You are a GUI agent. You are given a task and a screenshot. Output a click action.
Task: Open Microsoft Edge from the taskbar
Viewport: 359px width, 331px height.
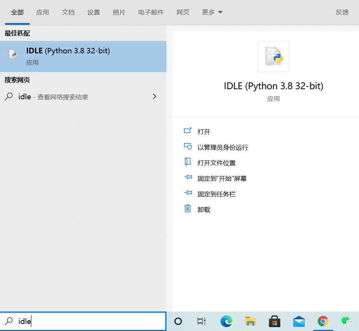pos(226,321)
